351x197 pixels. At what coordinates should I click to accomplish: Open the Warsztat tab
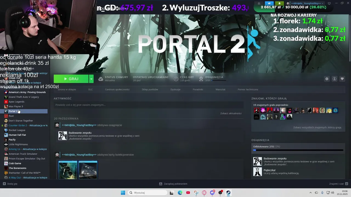[220, 89]
